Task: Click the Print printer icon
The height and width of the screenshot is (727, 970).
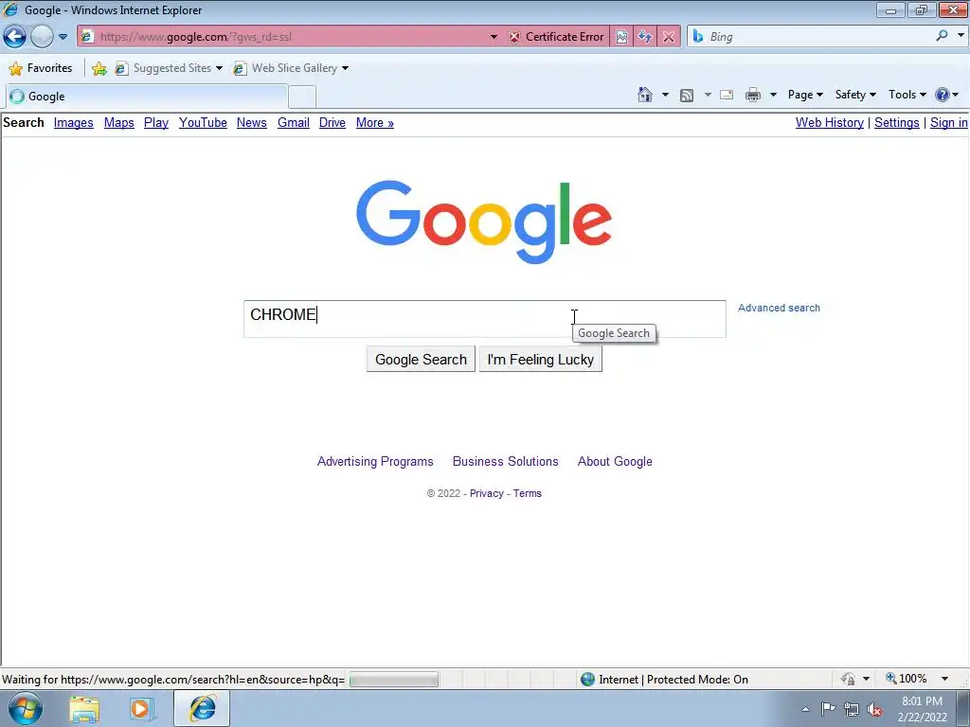Action: pos(753,95)
